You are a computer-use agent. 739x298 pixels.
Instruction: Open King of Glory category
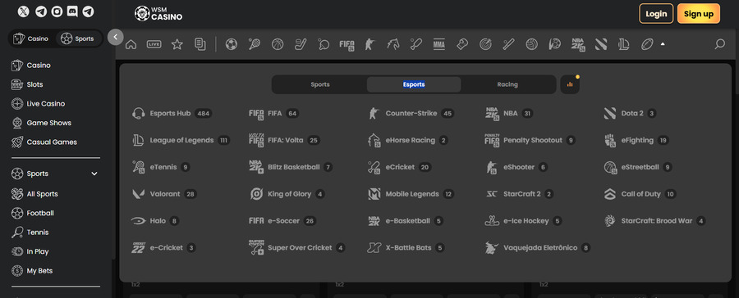tap(287, 194)
